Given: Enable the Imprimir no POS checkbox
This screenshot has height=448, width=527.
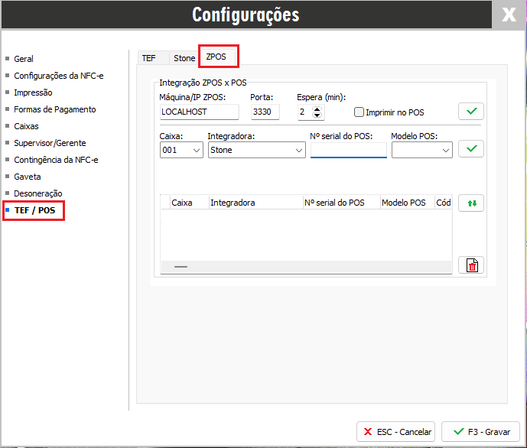Looking at the screenshot, I should [359, 112].
